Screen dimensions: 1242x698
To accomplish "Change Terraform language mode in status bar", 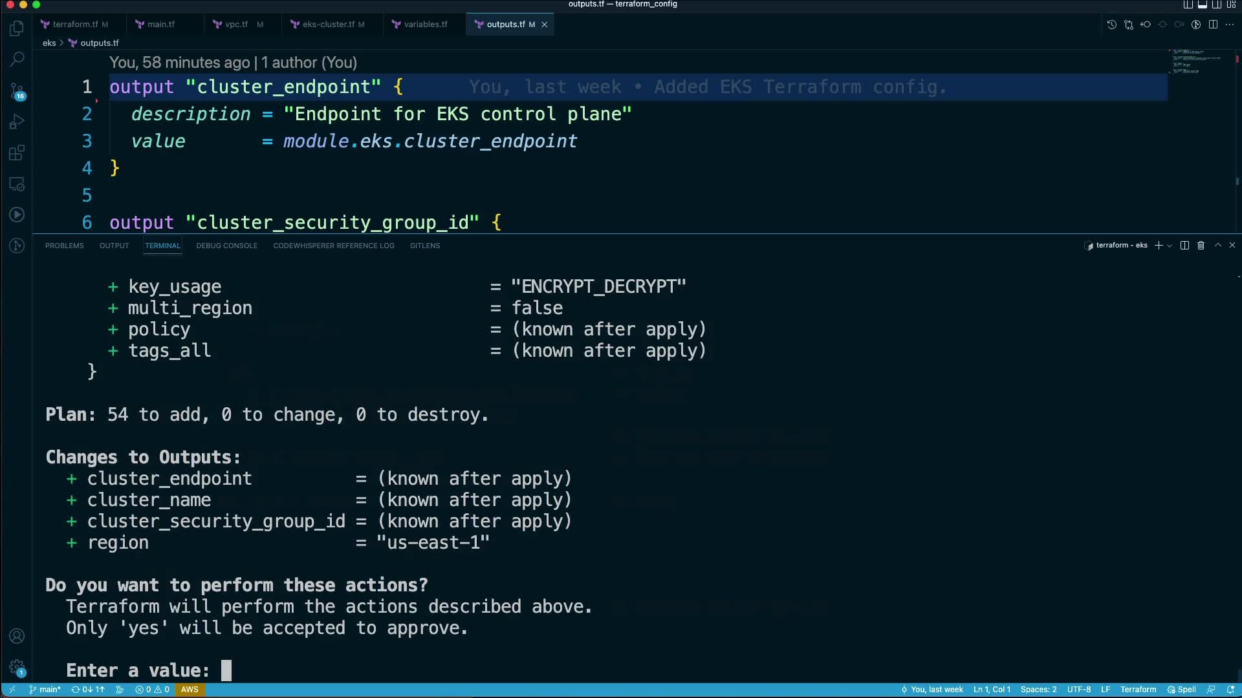I will [x=1138, y=690].
